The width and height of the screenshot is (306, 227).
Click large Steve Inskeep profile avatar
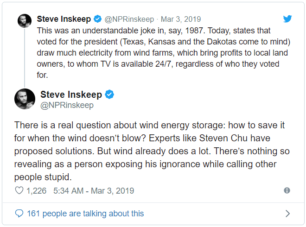(x=24, y=99)
